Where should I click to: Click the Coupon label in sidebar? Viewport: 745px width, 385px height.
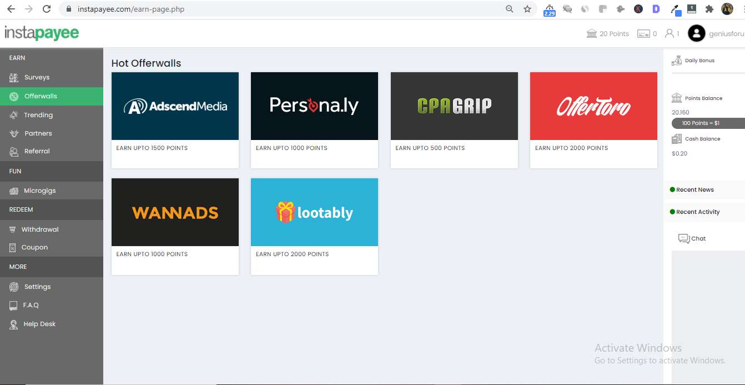coord(35,247)
